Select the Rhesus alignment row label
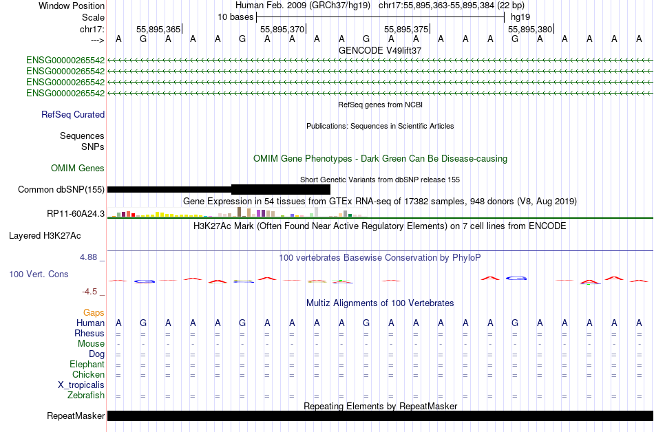 (x=89, y=333)
